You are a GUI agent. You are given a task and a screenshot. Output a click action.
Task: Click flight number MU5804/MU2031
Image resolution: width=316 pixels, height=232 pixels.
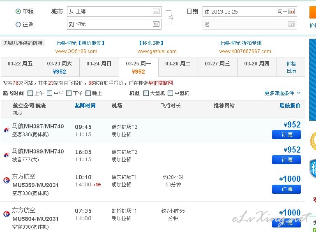tap(35, 219)
